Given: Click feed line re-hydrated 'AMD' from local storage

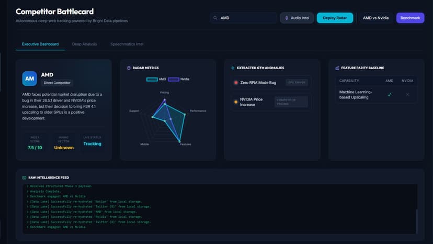Looking at the screenshot, I should pos(83,212).
